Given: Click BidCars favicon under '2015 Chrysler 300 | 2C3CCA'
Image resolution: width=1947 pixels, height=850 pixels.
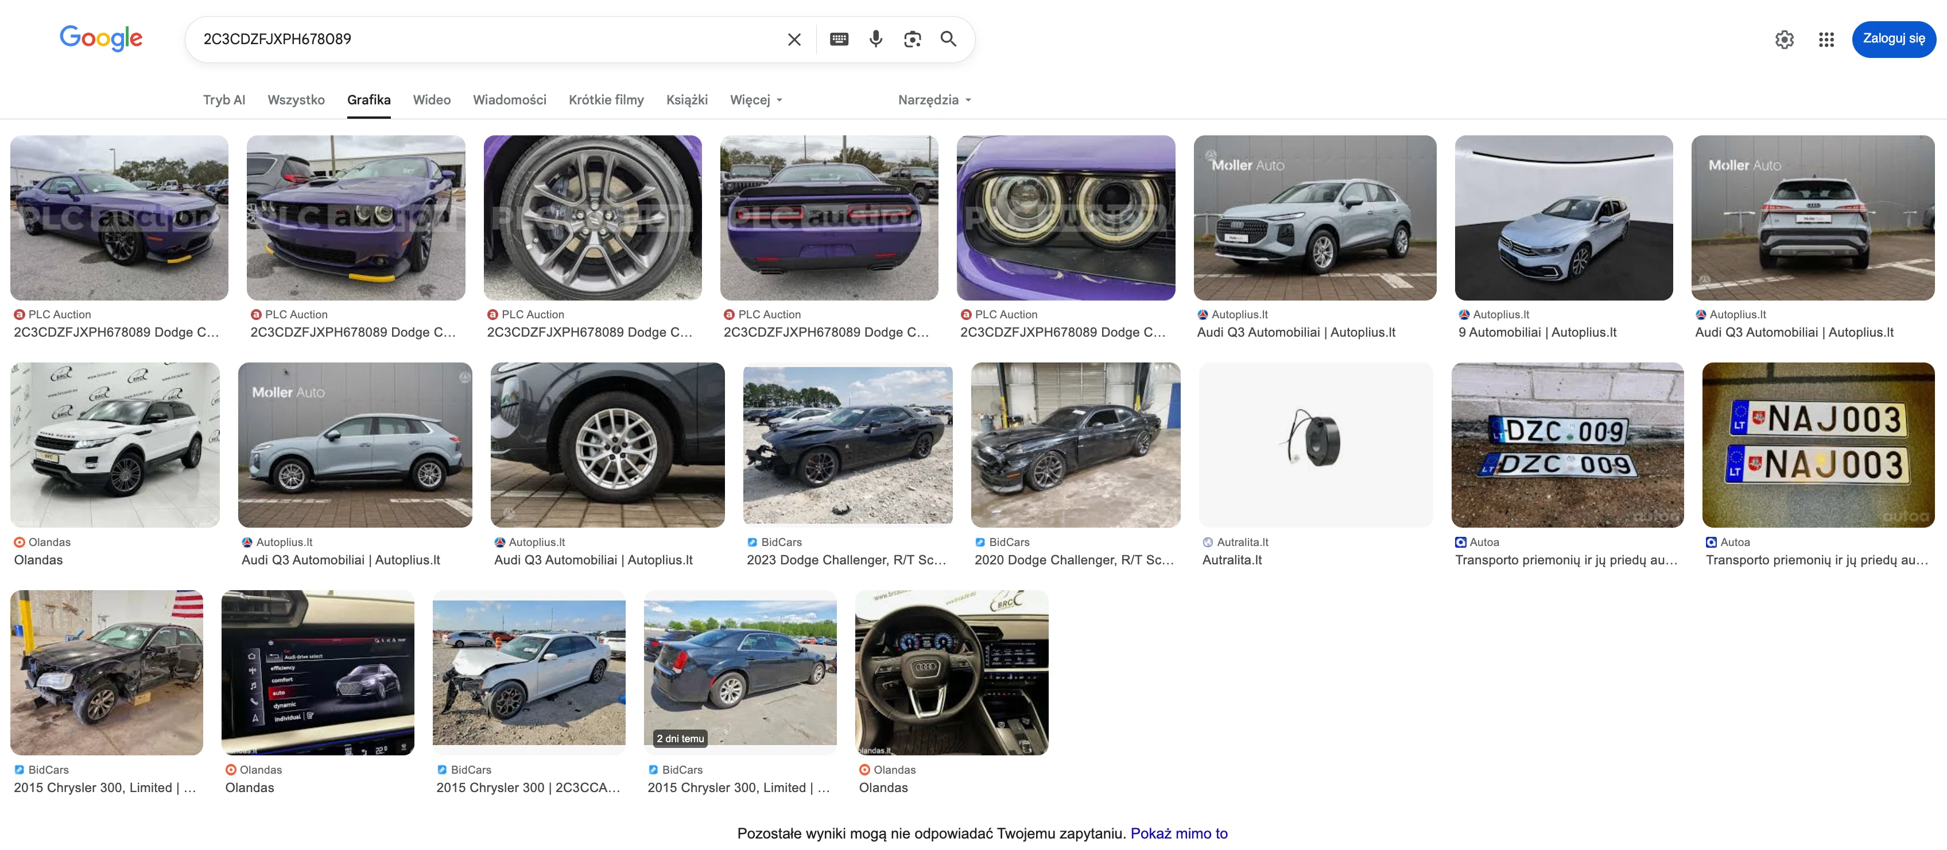Looking at the screenshot, I should [x=441, y=769].
